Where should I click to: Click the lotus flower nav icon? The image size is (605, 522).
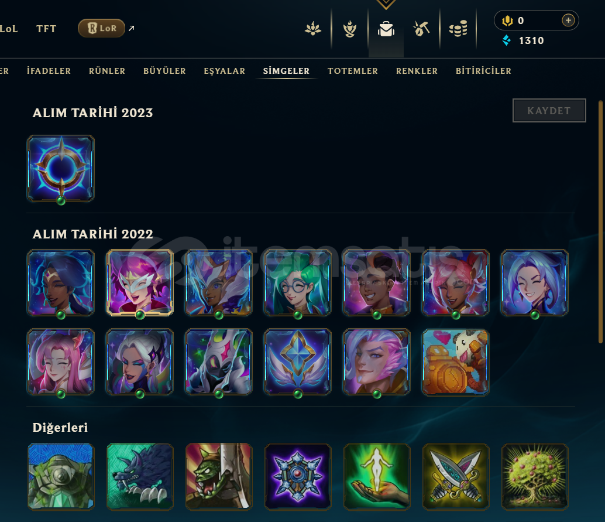(312, 29)
